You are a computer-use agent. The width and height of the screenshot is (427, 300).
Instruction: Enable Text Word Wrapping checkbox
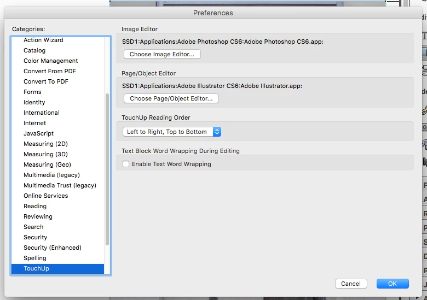[x=126, y=164]
